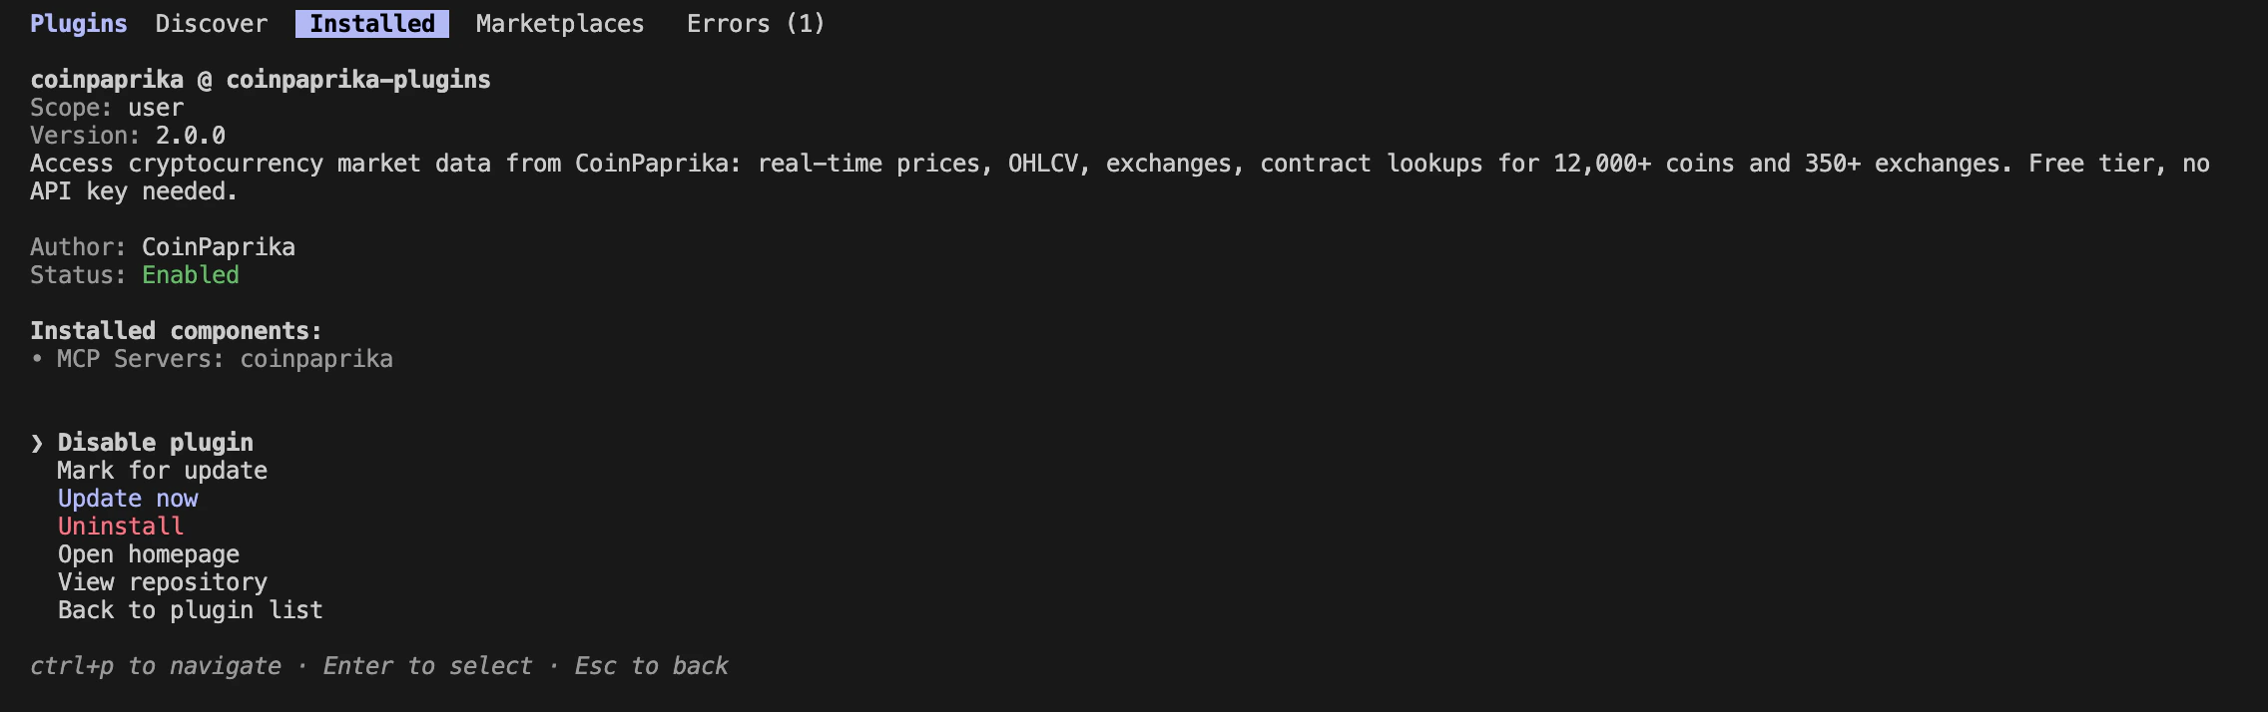Click the coinpaprika plugin title

(x=260, y=79)
